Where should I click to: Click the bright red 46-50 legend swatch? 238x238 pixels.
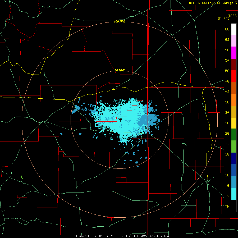tap(234, 76)
